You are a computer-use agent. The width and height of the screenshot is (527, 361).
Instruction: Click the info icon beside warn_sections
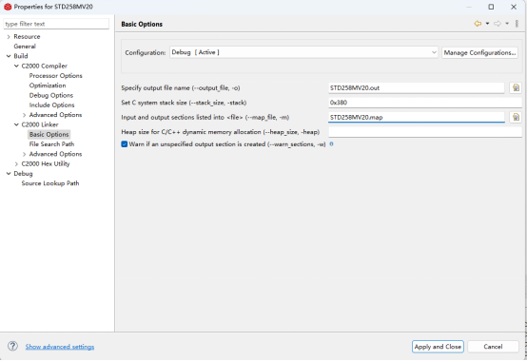[331, 144]
